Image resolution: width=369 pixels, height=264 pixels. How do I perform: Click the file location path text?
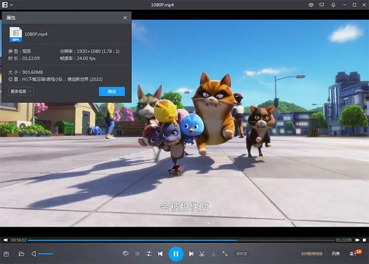pos(62,79)
